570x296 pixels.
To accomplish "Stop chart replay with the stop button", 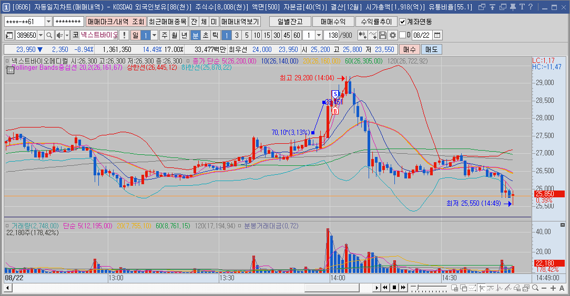I will click(x=394, y=288).
